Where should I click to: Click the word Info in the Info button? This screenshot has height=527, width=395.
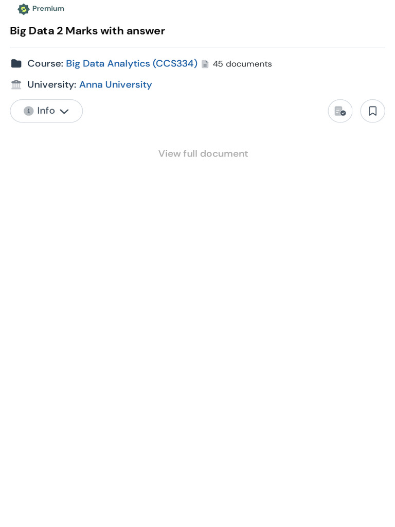tap(46, 111)
